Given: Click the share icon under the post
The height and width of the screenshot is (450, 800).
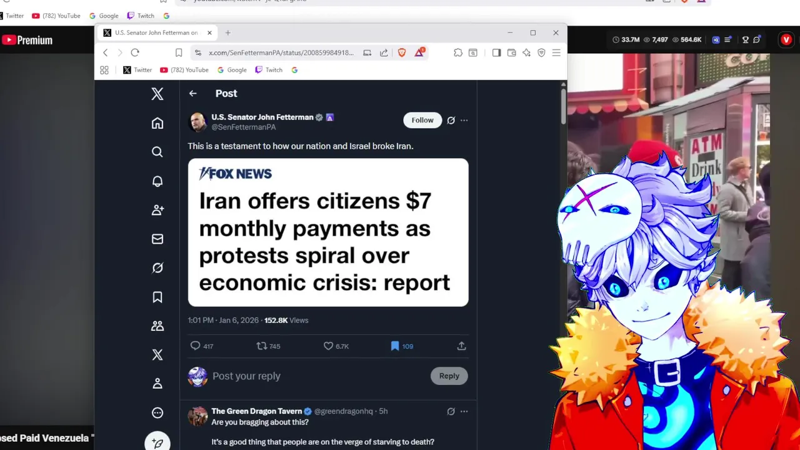Looking at the screenshot, I should 461,346.
